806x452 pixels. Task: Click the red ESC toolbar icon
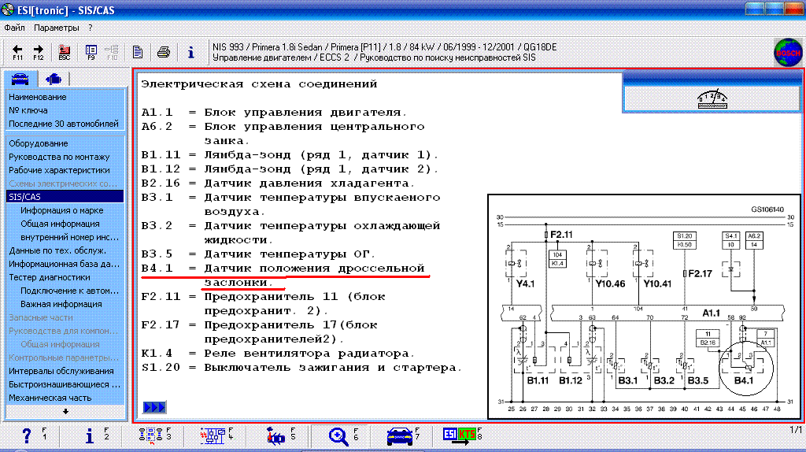click(x=65, y=52)
